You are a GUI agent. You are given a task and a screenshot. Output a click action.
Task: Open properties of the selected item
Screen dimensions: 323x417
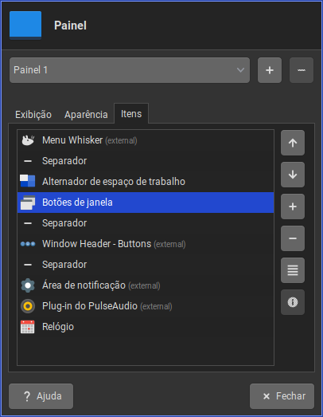pyautogui.click(x=293, y=270)
